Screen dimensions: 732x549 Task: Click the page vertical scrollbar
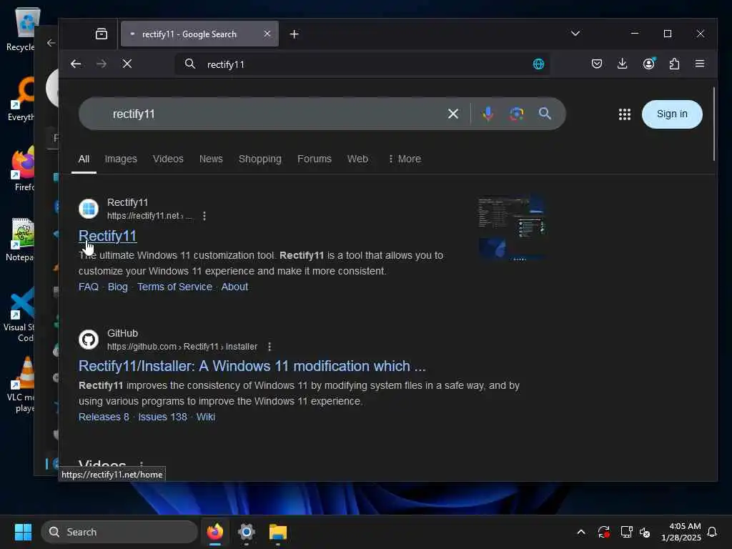tap(714, 124)
